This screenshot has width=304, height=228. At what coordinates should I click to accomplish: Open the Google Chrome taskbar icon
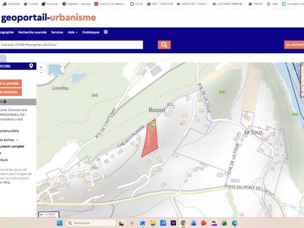pos(183,223)
